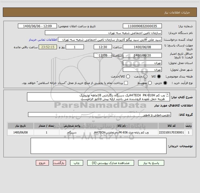Click the تاریخ نیاز column header
Image resolution: width=200 pixels, height=193 pixels.
tap(21, 126)
